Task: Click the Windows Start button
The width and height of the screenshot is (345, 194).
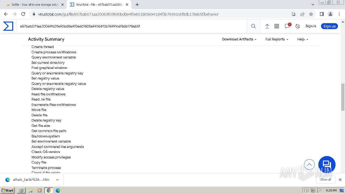Action: (x=8, y=190)
